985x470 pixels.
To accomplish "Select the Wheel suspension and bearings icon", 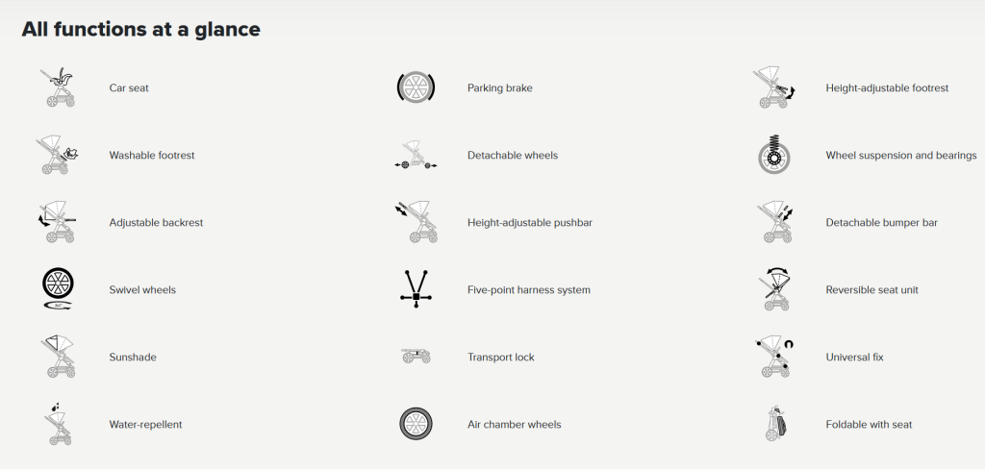I will 774,155.
